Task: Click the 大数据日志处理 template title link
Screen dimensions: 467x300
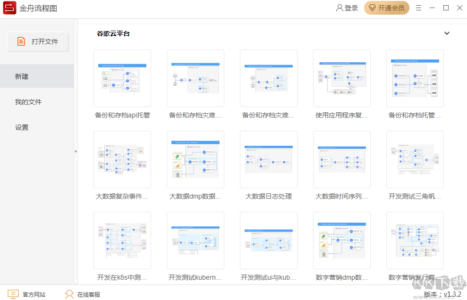Action: pos(268,196)
